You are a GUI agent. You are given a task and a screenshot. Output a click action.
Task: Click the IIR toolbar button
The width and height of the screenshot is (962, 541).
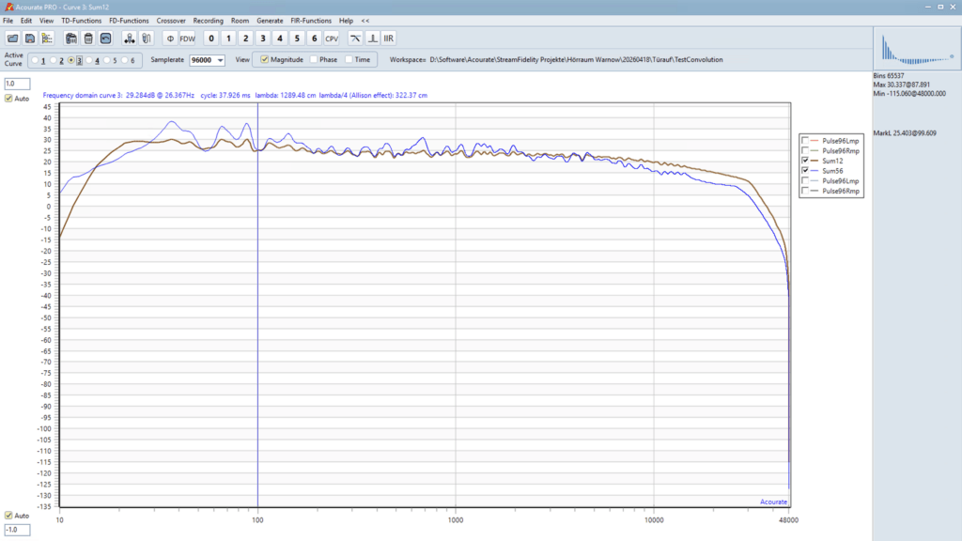(x=389, y=39)
